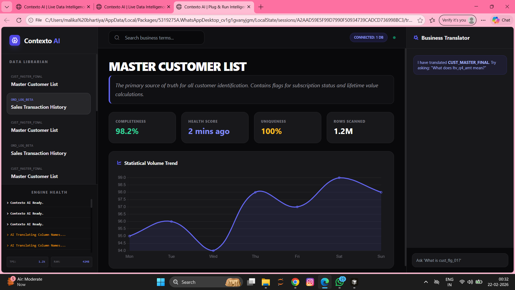Go back using the browser back arrow
515x290 pixels.
point(7,20)
